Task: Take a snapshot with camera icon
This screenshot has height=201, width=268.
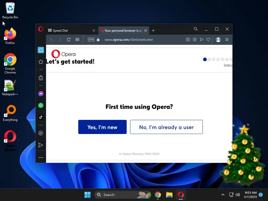Action: pos(188,40)
